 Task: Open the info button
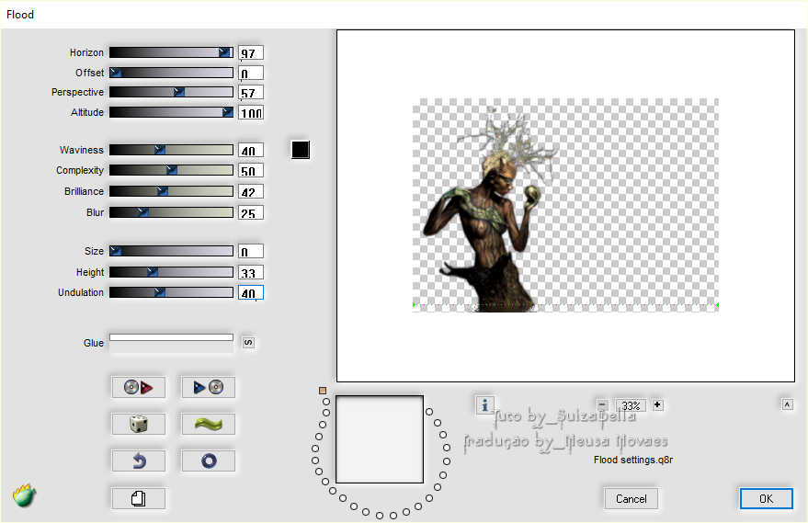(484, 405)
